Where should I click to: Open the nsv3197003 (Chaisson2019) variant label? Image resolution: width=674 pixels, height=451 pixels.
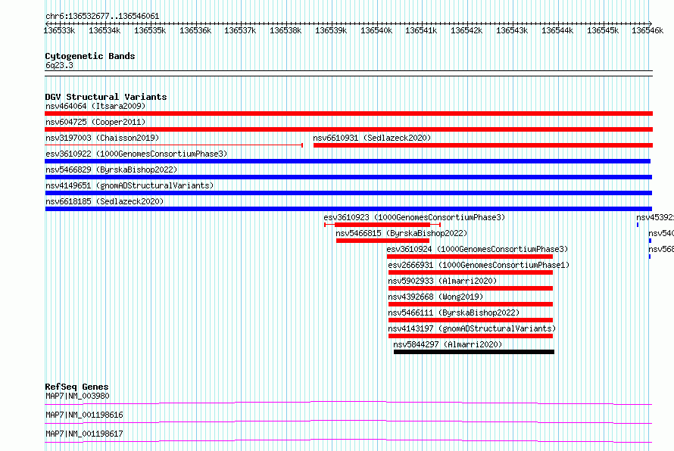pos(102,138)
